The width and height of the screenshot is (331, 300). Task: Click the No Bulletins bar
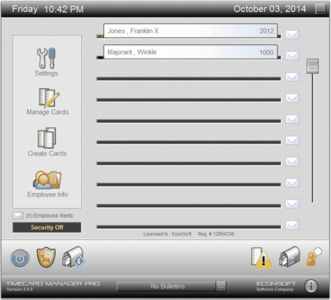(x=166, y=286)
